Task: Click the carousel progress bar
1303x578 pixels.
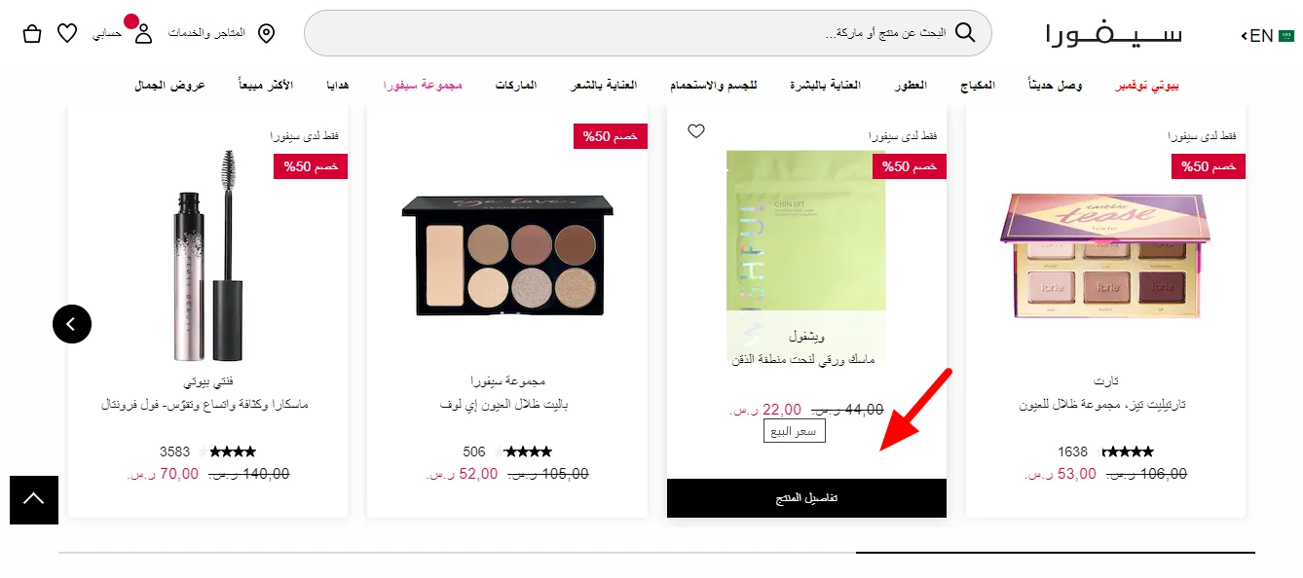Action: [656, 553]
